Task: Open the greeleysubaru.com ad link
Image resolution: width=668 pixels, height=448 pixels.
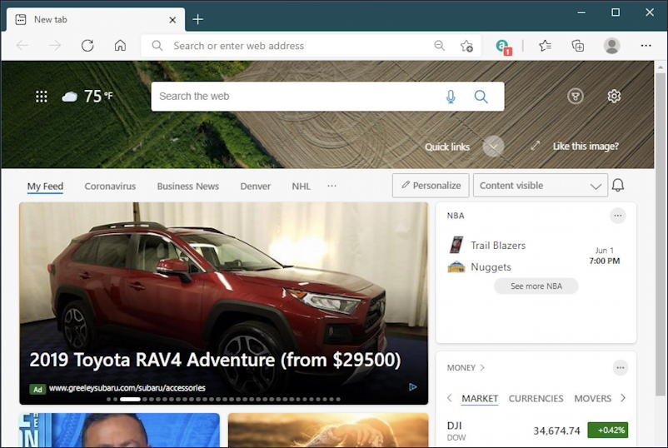Action: click(127, 388)
